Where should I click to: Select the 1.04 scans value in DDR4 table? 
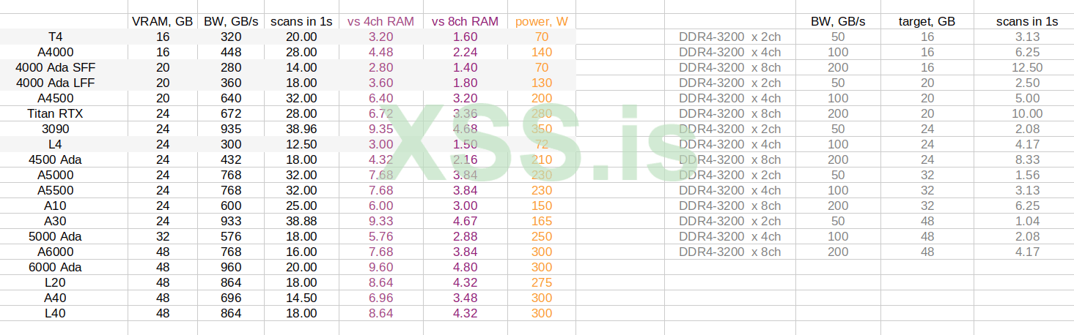(1026, 221)
